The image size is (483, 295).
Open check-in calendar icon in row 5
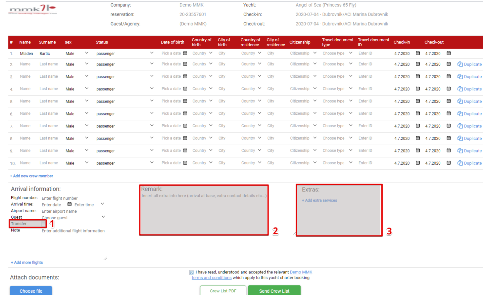pyautogui.click(x=418, y=101)
